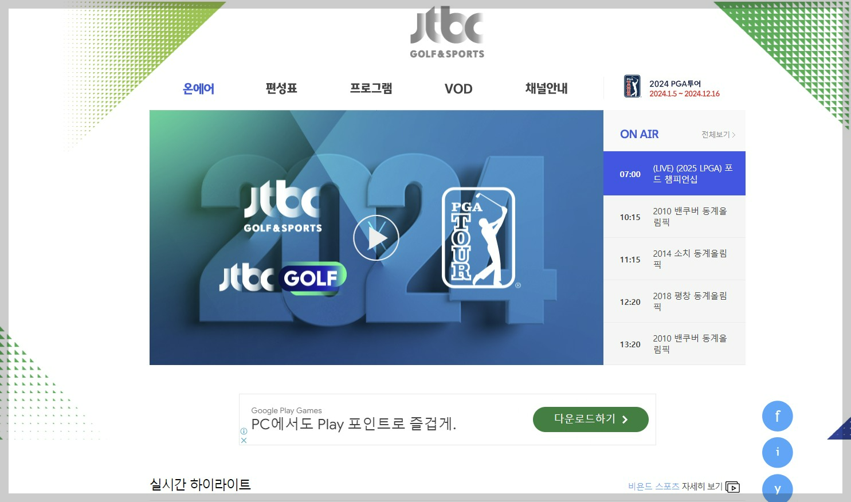Click the YouTube round icon
Image resolution: width=851 pixels, height=502 pixels.
click(x=778, y=488)
